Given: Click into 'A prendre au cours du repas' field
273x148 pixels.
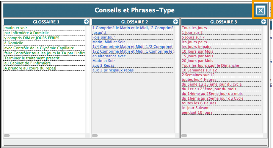Looking at the screenshot, I should click(30, 68).
